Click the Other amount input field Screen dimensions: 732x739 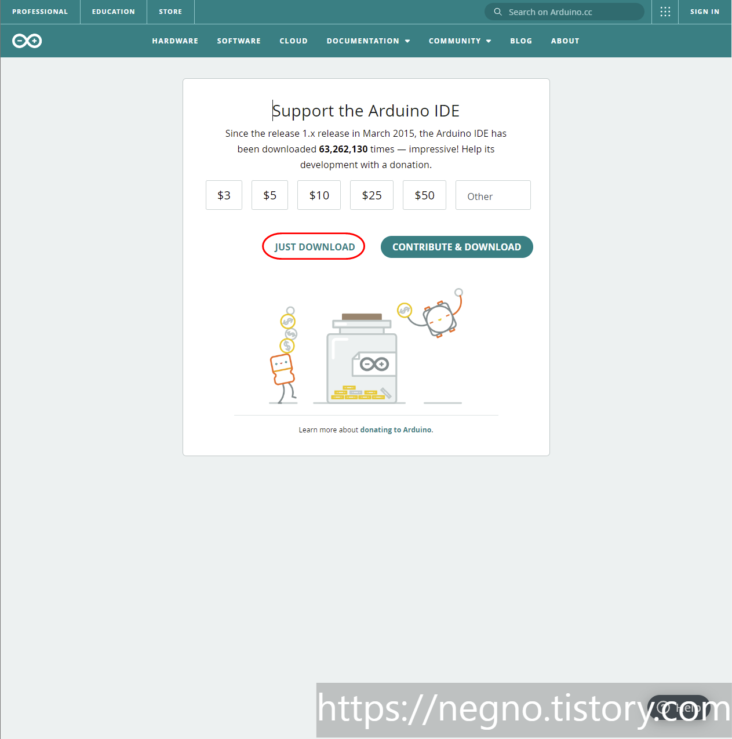pos(493,195)
